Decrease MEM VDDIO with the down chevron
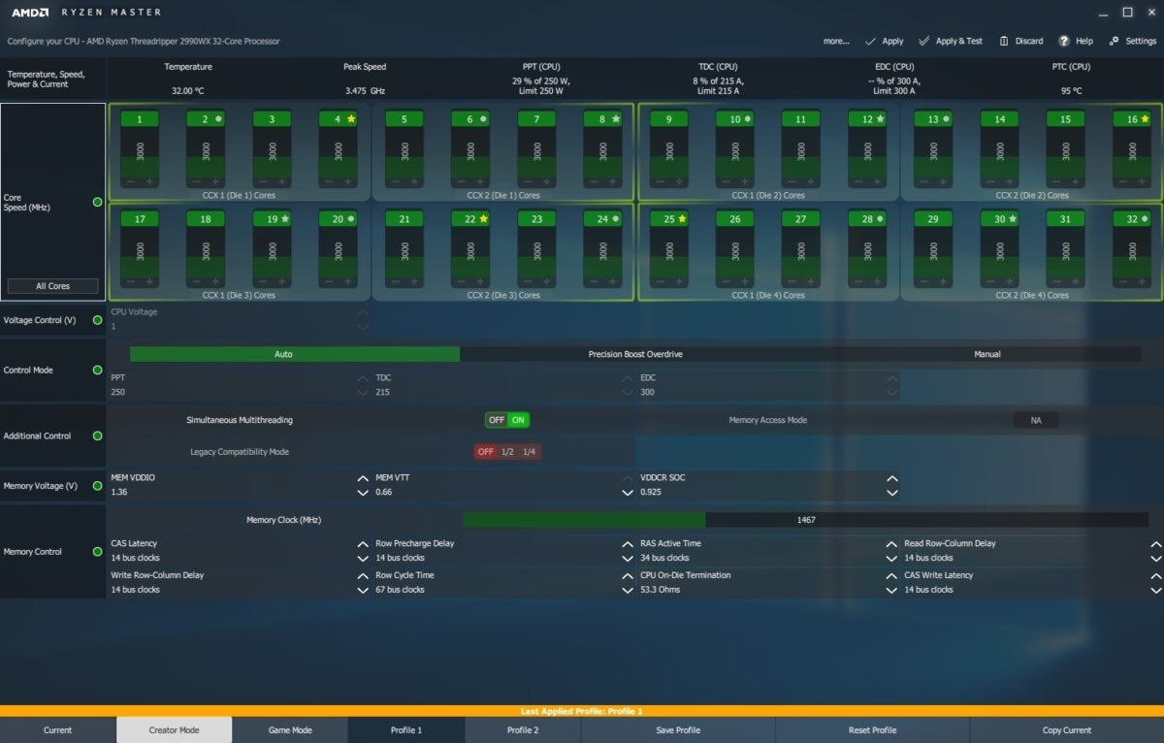 coord(363,493)
